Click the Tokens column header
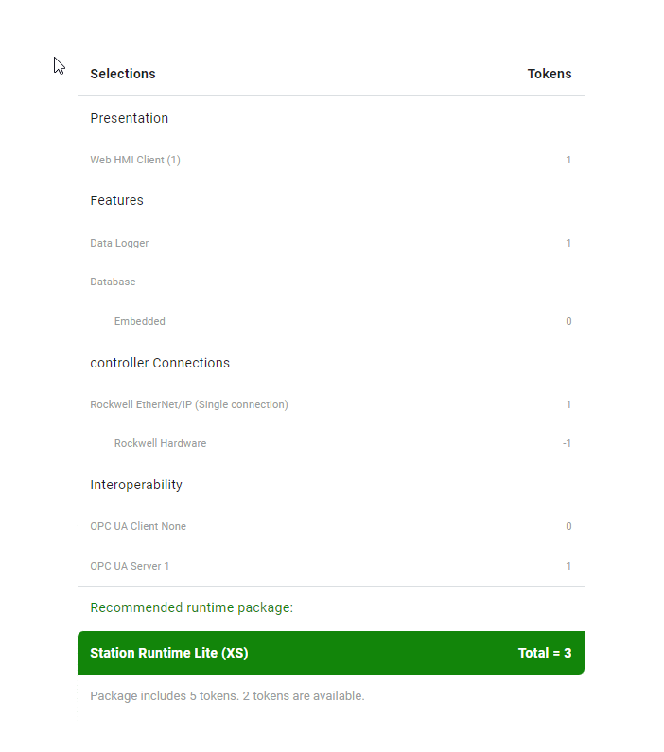 click(x=549, y=74)
